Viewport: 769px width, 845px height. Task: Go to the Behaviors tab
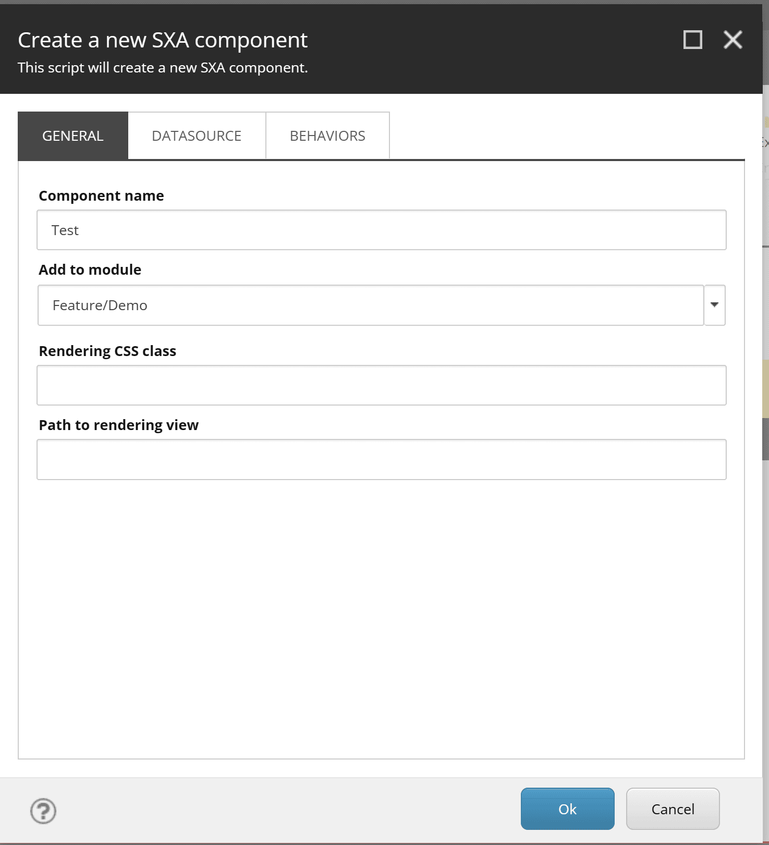(327, 136)
